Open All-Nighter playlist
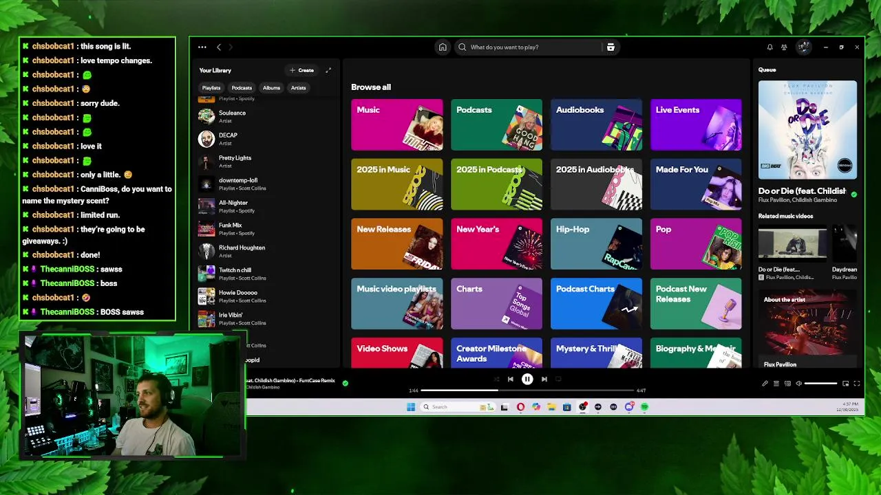 (265, 206)
